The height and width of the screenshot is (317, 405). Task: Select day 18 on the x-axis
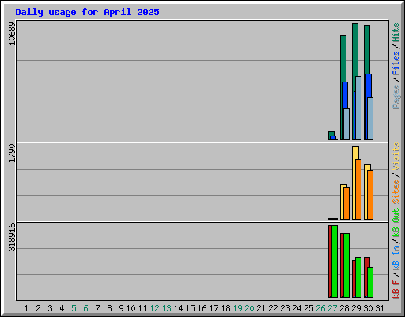[x=225, y=308]
